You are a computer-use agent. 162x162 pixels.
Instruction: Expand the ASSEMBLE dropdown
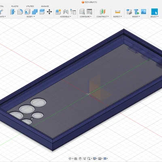click(x=66, y=17)
